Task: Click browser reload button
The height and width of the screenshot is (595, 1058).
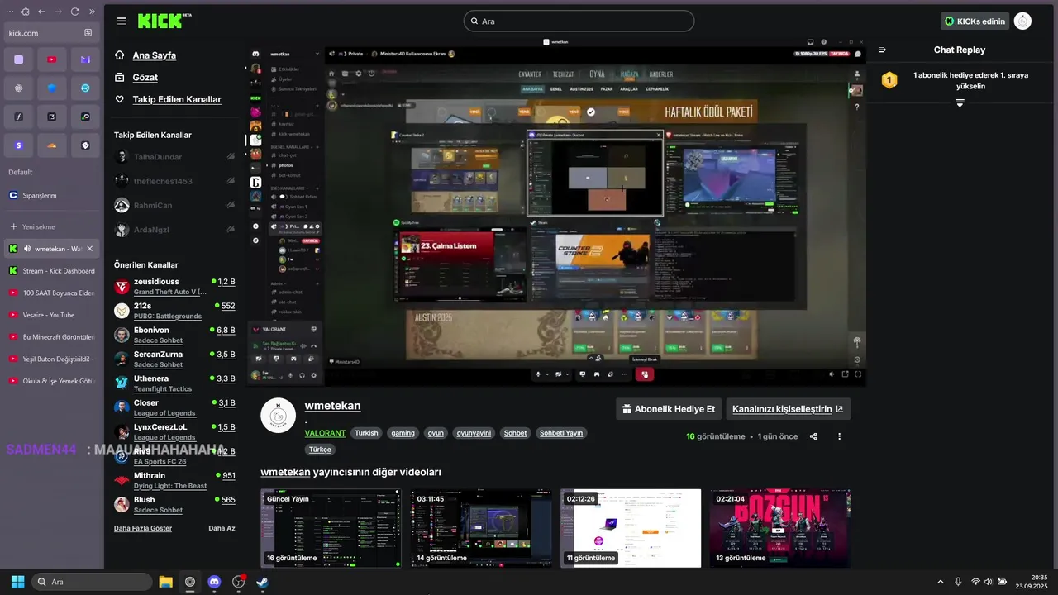Action: pos(74,12)
